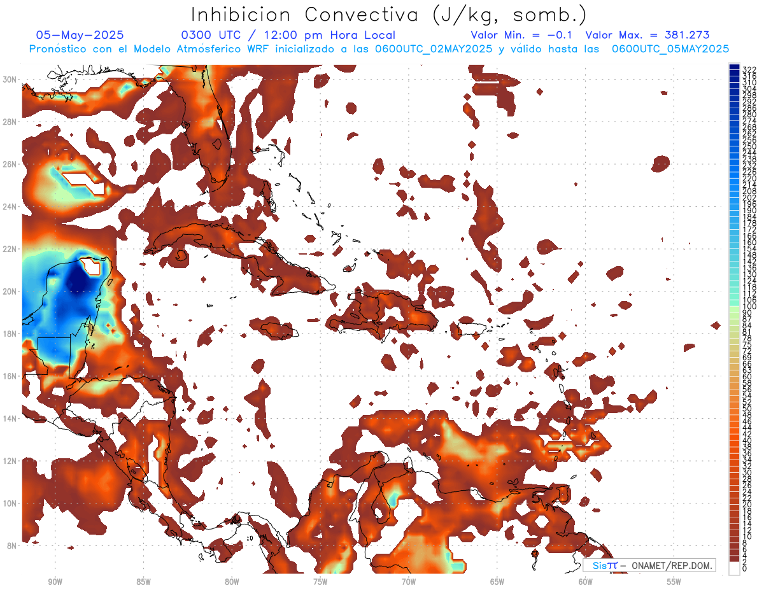Click the '24N' latitude label
Viewport: 764px width, 590px height.
(x=10, y=206)
